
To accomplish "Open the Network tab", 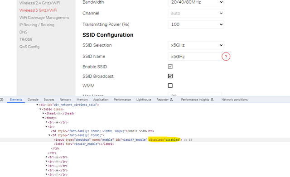I will 65,100.
